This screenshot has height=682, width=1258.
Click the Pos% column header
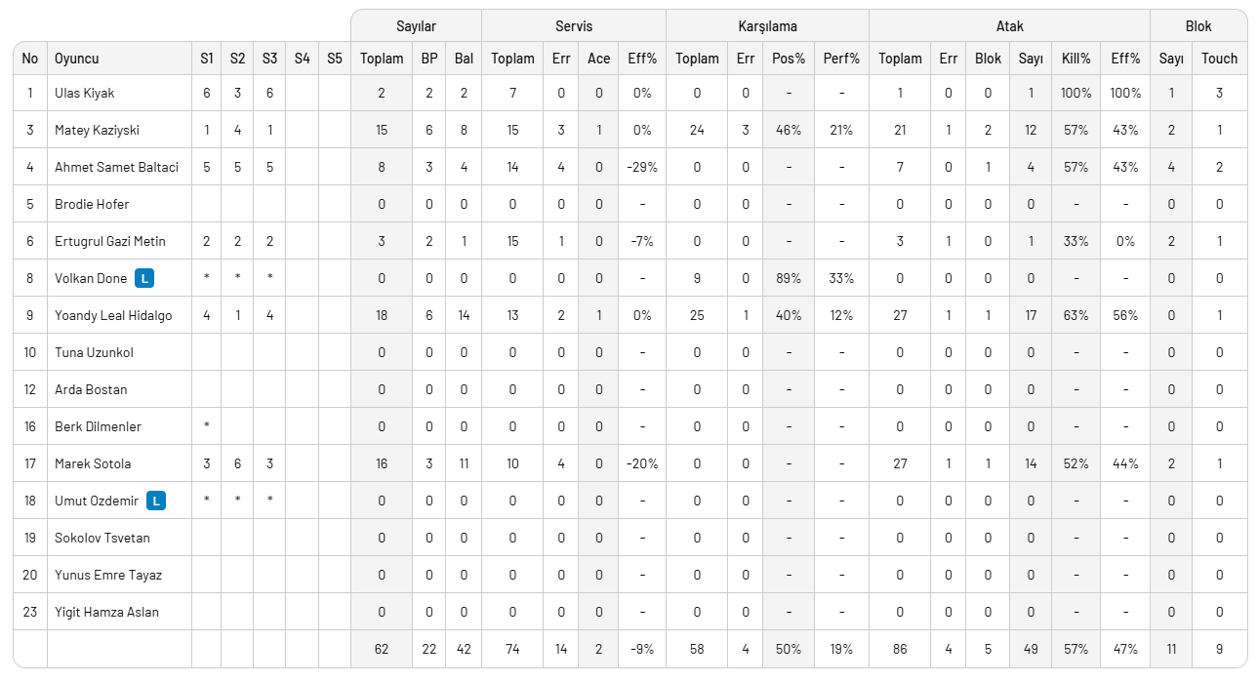[x=788, y=59]
